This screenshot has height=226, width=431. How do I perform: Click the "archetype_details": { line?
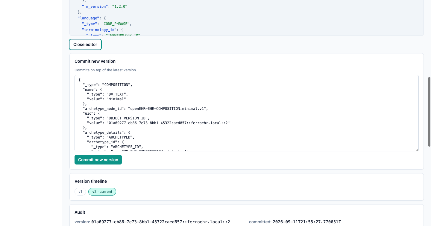coord(107,132)
